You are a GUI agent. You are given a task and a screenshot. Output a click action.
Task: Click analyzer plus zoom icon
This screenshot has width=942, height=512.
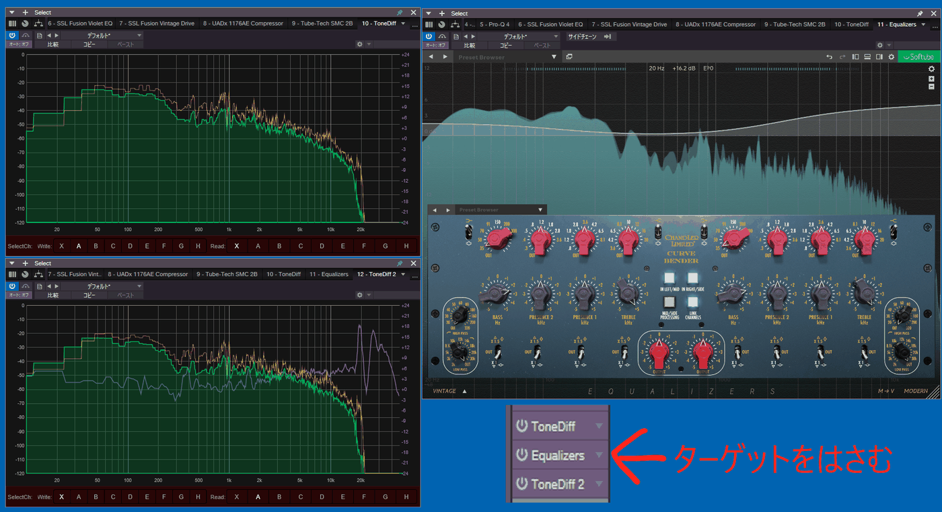(931, 79)
